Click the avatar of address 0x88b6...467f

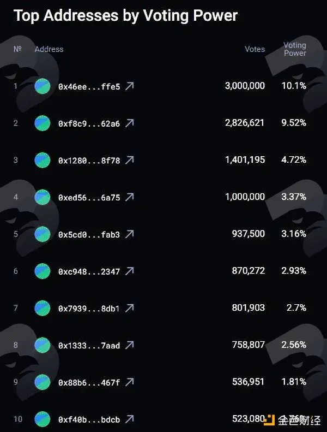[x=43, y=382]
